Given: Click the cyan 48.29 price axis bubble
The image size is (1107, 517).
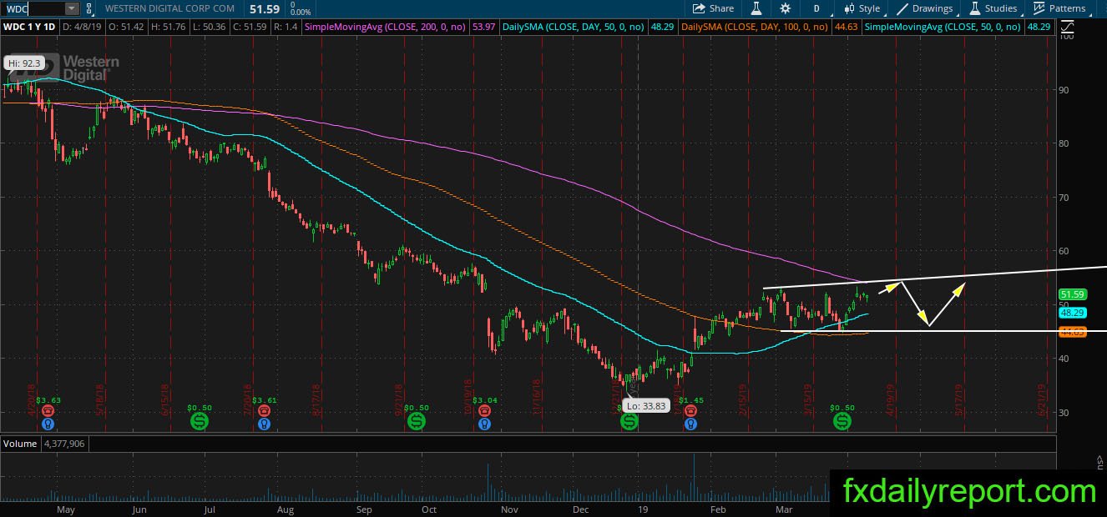Looking at the screenshot, I should 1071,313.
